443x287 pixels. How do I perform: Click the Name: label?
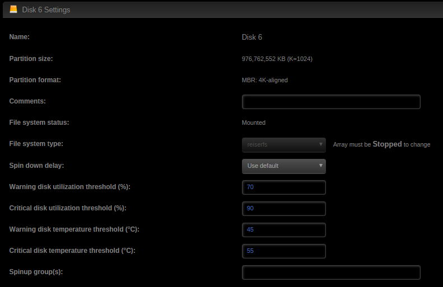click(x=19, y=37)
